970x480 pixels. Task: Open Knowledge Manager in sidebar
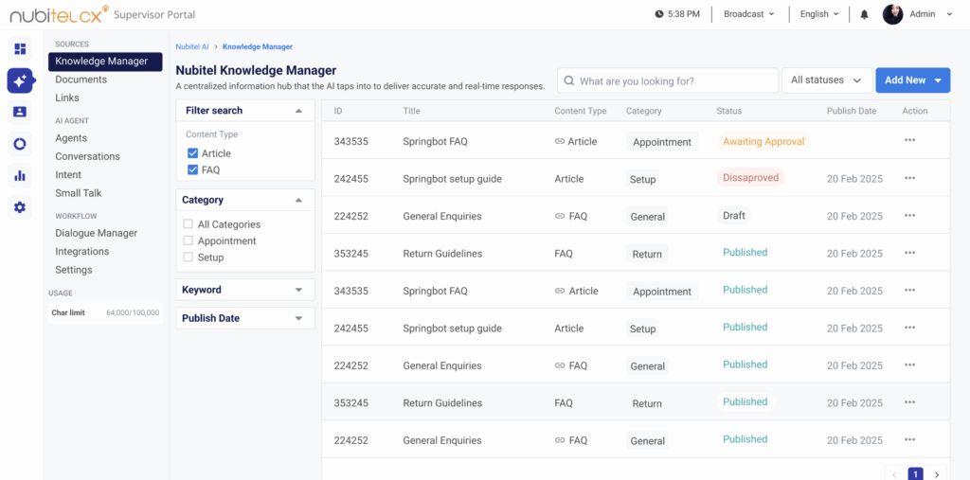105,62
